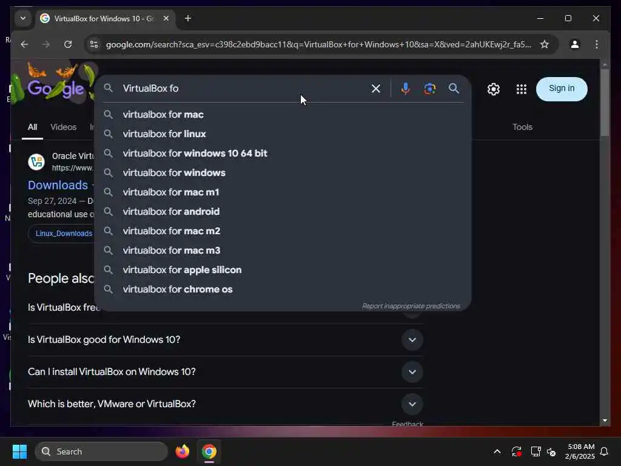Open a new Chrome tab

(x=188, y=18)
